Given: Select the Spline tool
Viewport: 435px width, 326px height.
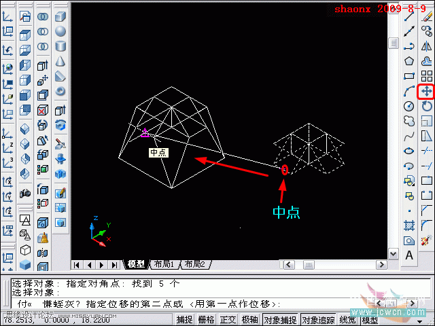Looking at the screenshot, I should coord(409,136).
